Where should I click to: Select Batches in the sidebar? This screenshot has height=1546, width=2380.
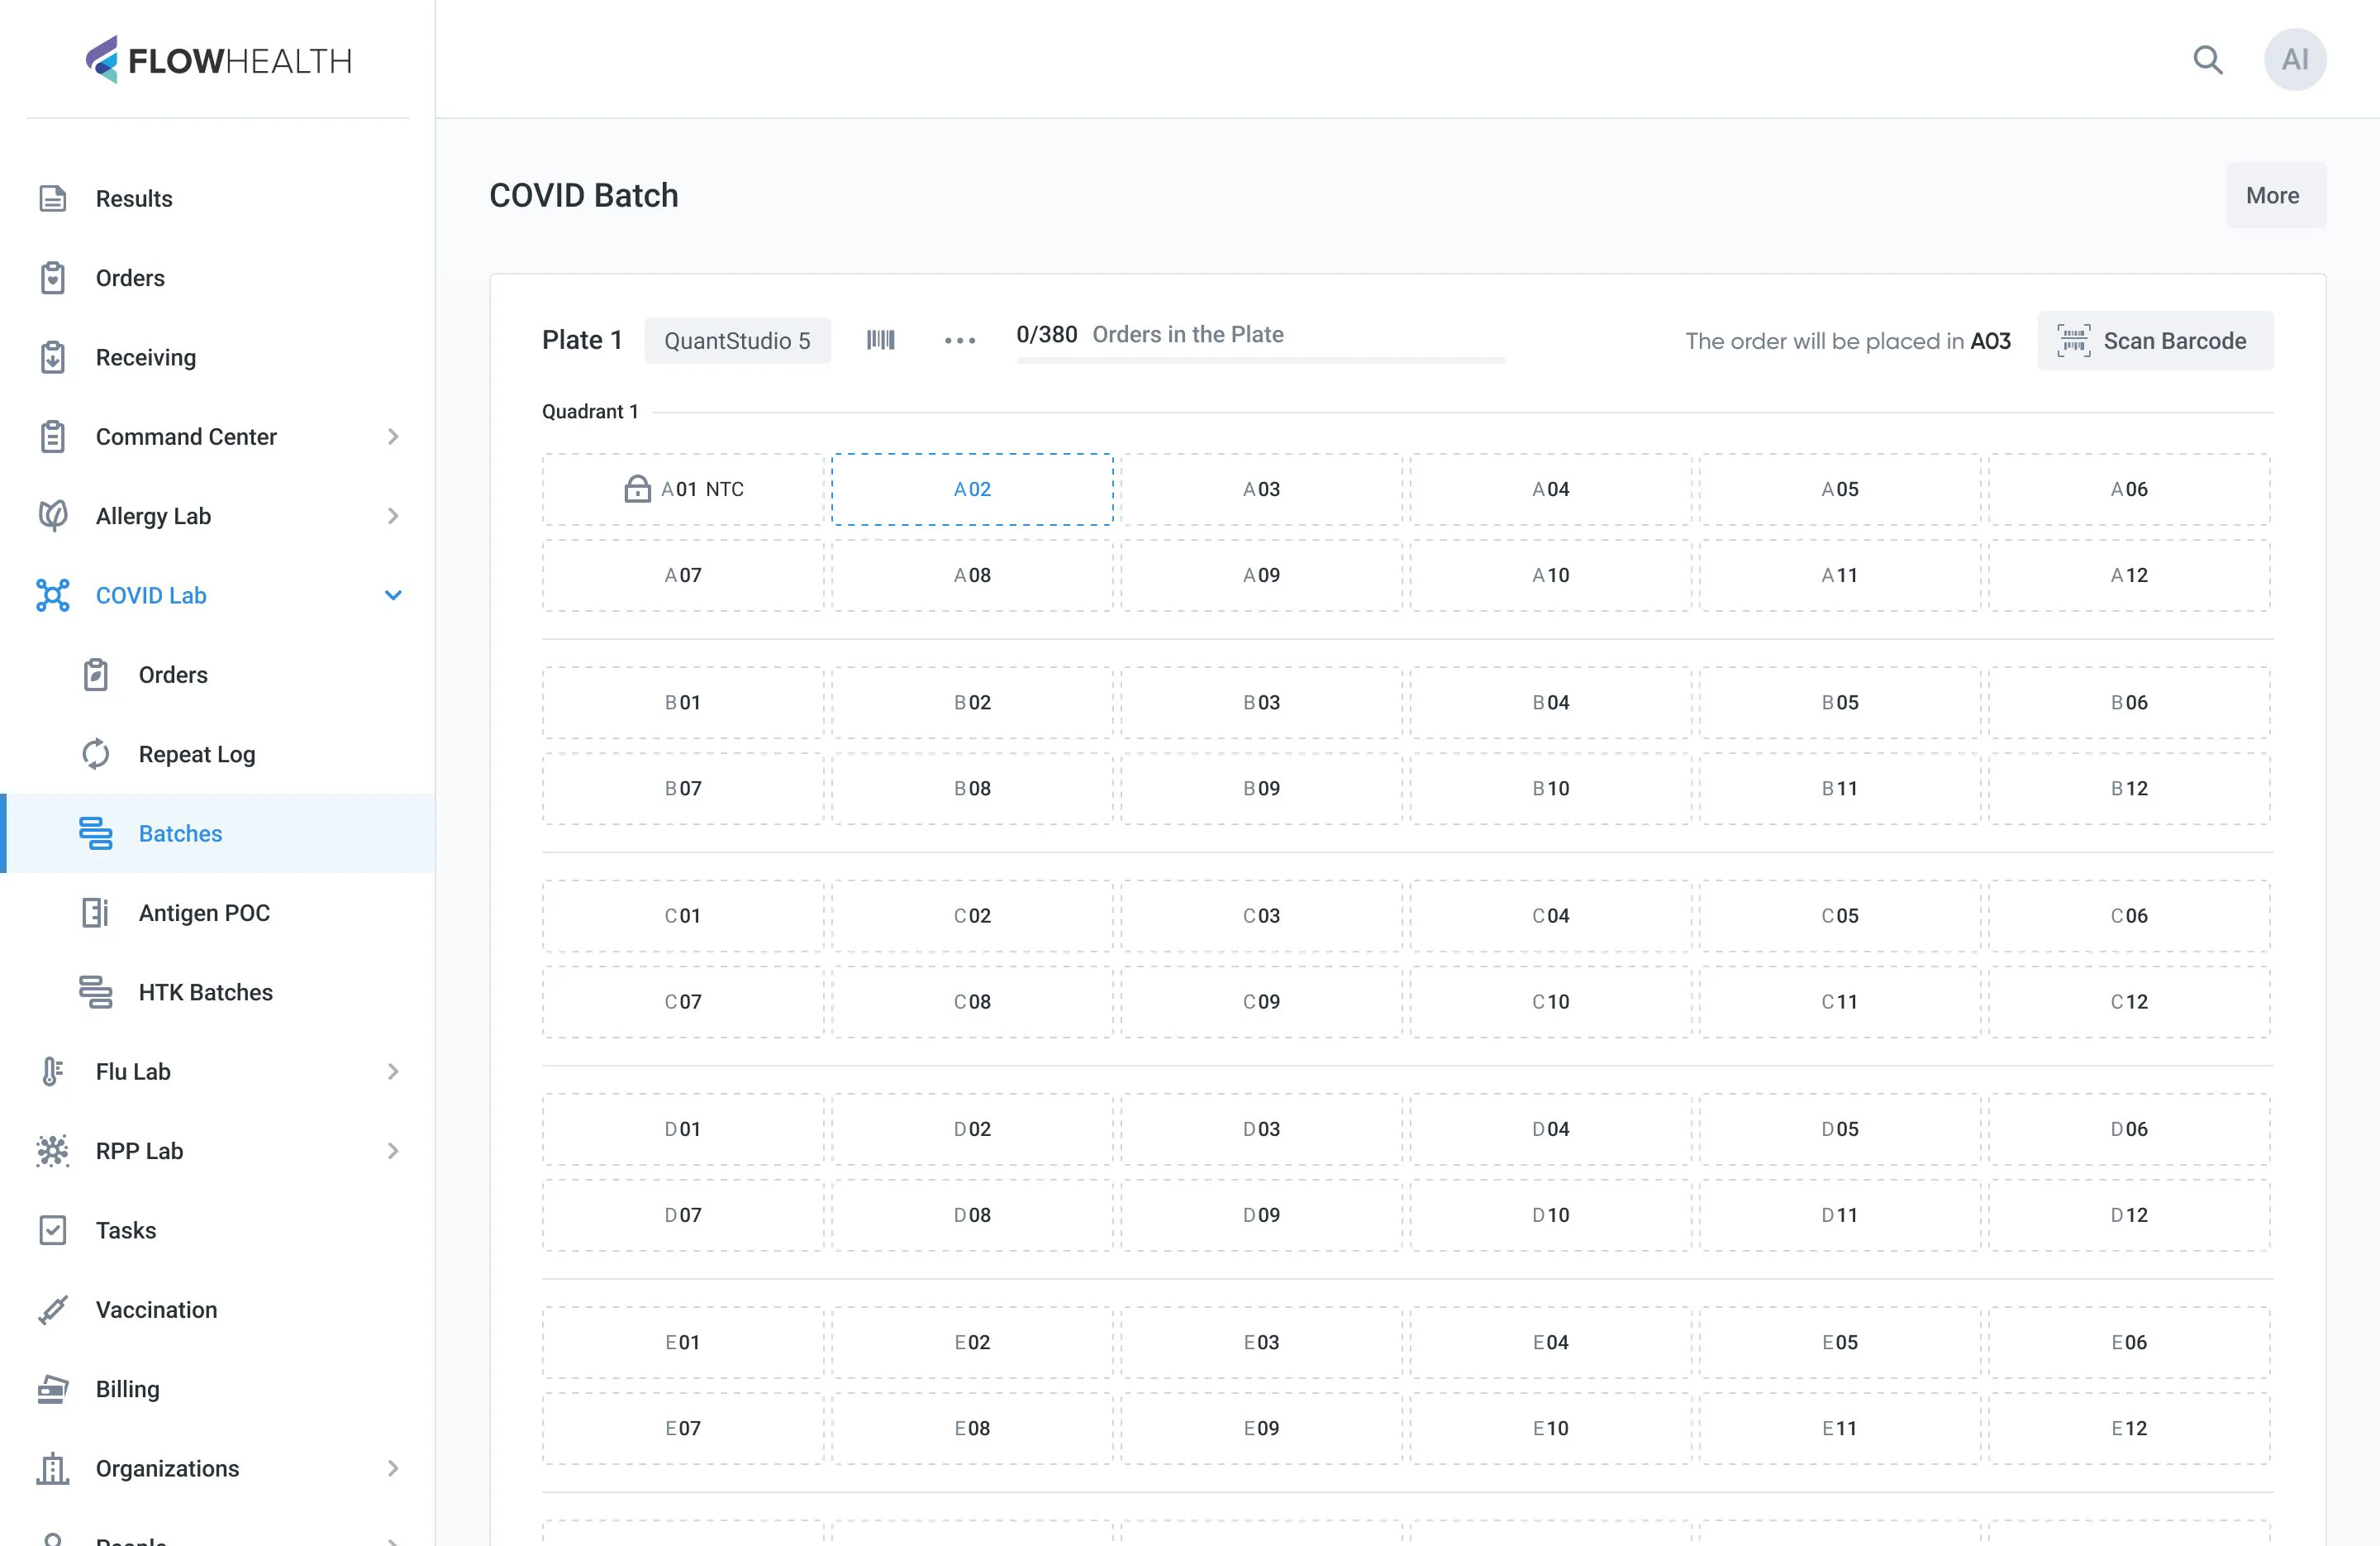[x=219, y=833]
